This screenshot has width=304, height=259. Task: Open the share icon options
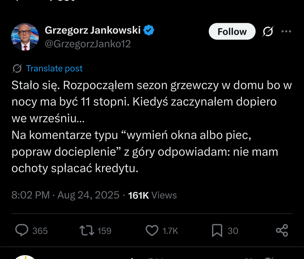[282, 230]
